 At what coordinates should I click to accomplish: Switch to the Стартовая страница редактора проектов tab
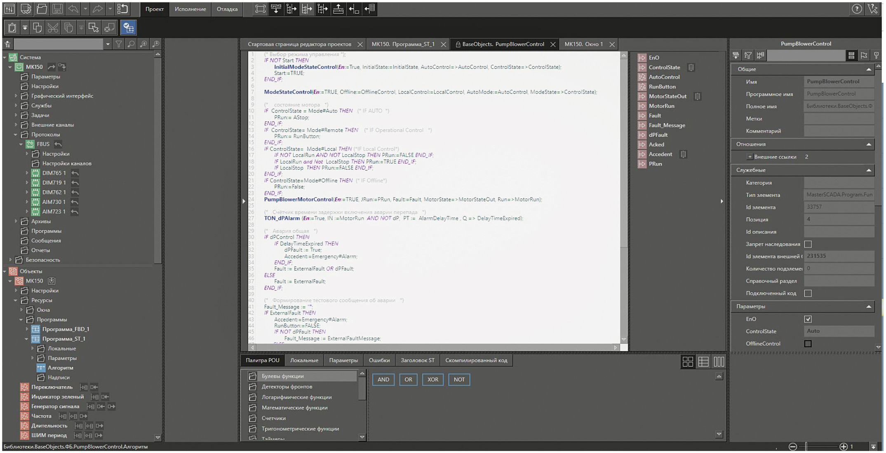(299, 44)
